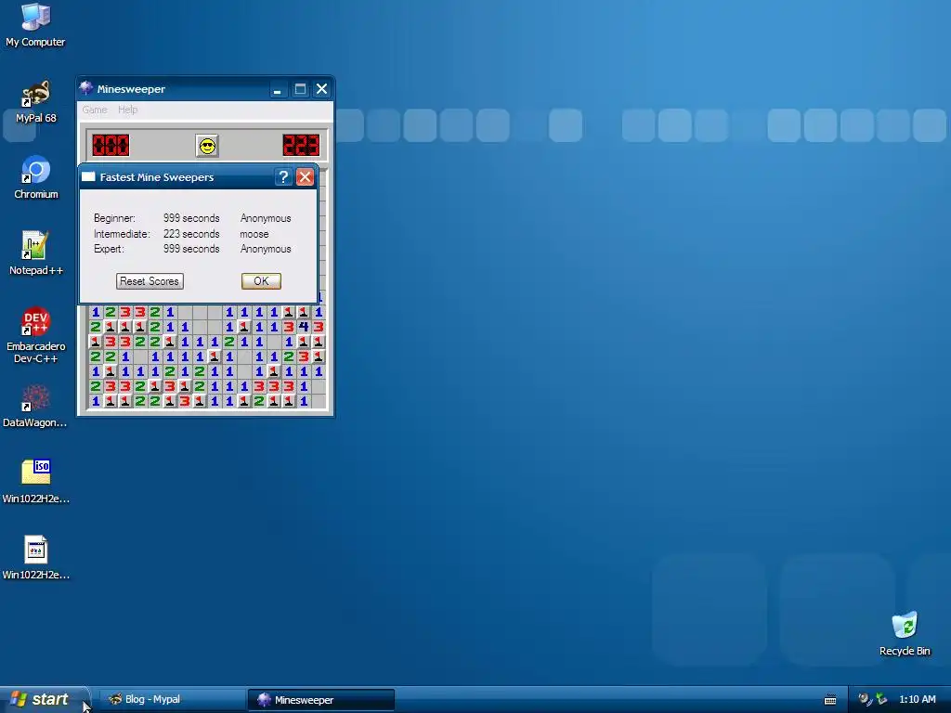Switch to Blog - Mypal taskbar item
This screenshot has width=951, height=713.
click(x=172, y=700)
